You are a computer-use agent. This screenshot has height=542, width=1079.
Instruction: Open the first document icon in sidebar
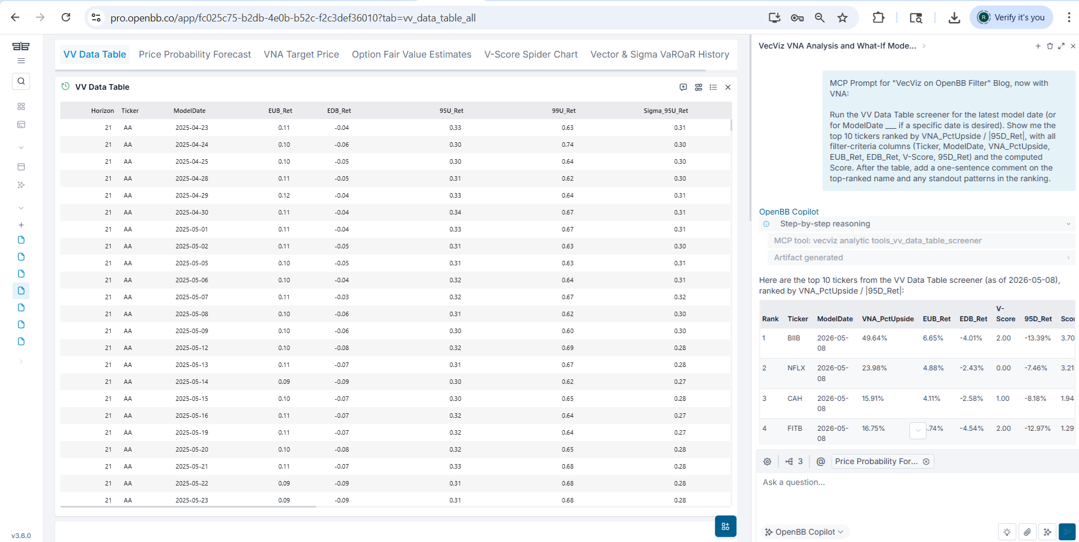(x=21, y=240)
